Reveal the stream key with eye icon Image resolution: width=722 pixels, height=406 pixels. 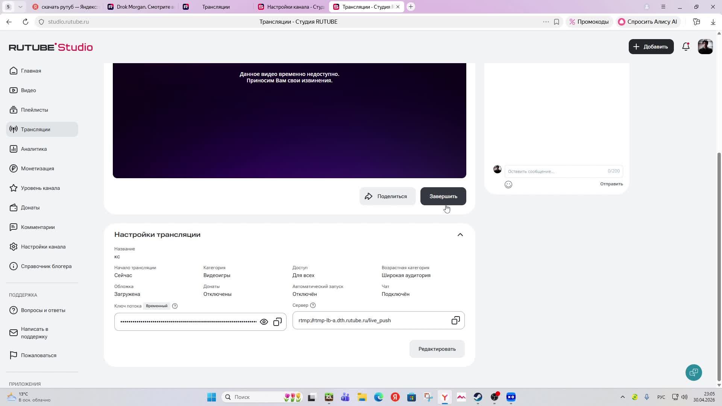264,322
